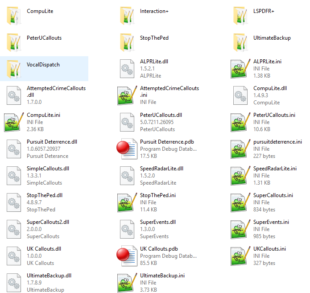
Task: Click the StopThePed folder name
Action: tap(154, 38)
